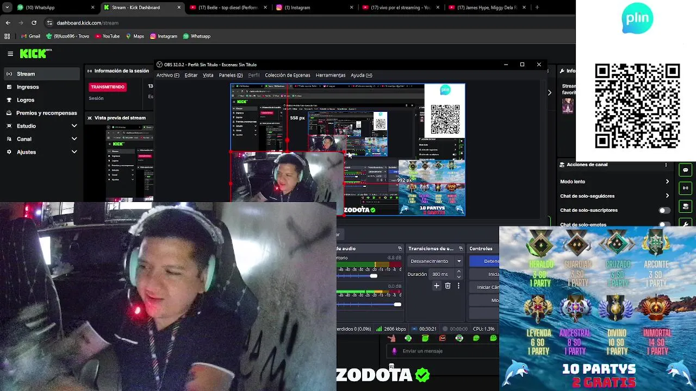696x391 pixels.
Task: Toggle Chat de solo-emotes switch
Action: (x=664, y=224)
